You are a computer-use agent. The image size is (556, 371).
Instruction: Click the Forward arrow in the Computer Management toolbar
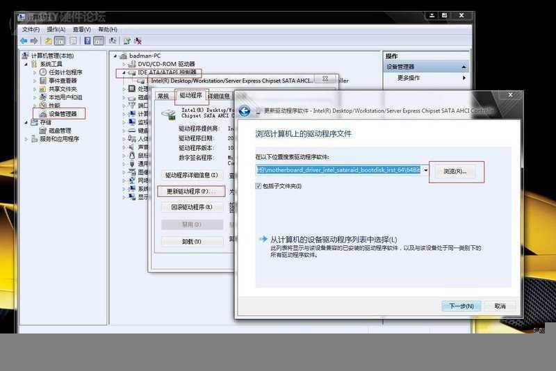pyautogui.click(x=34, y=41)
